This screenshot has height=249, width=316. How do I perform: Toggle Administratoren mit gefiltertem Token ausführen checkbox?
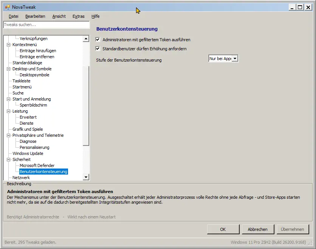click(98, 40)
